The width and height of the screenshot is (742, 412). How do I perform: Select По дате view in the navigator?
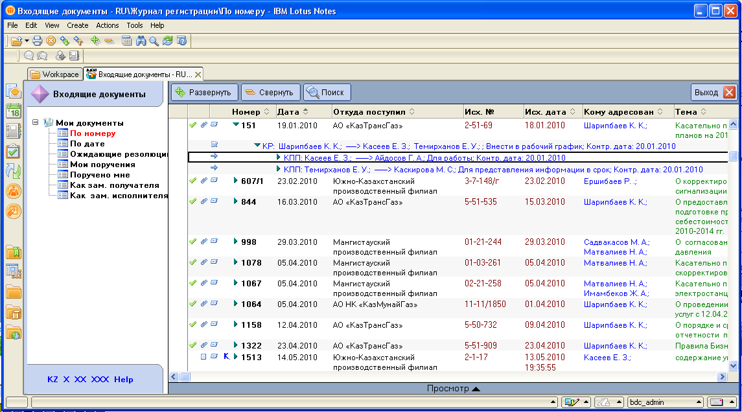(87, 144)
